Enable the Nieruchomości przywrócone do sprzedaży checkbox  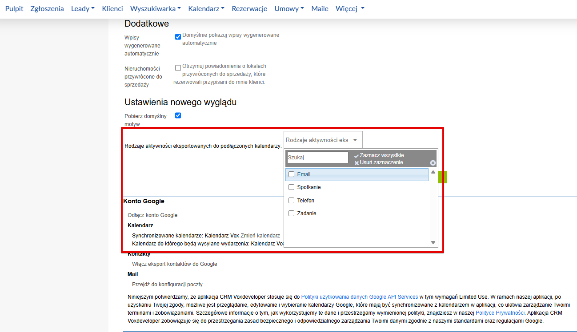(x=178, y=68)
